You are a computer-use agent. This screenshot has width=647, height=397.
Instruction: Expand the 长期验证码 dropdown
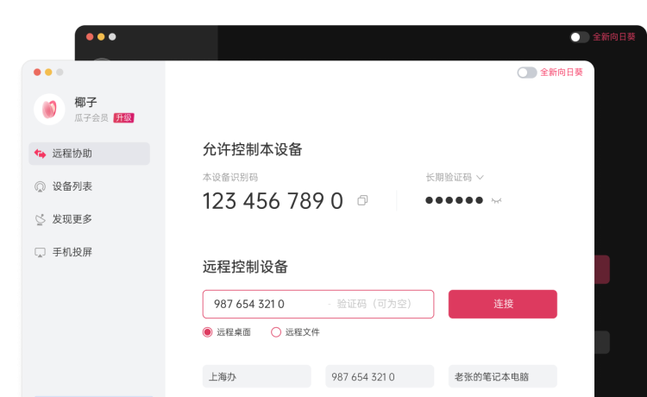(x=480, y=178)
